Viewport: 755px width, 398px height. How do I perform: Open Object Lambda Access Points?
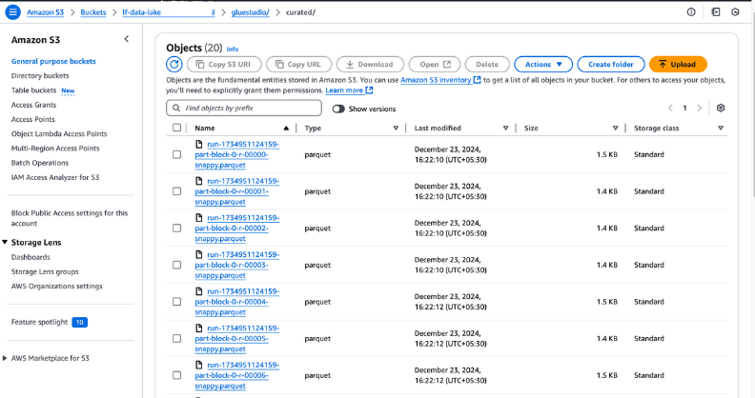(59, 133)
